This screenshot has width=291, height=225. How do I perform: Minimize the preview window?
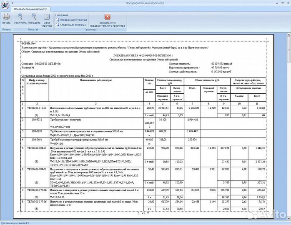278,3
